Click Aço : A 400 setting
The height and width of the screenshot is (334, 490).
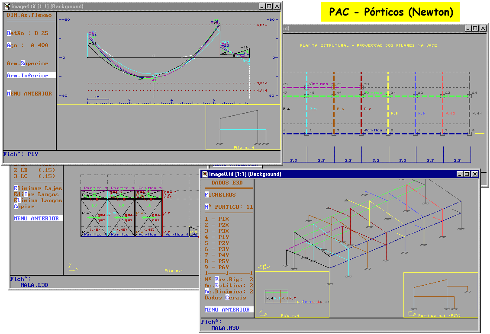27,45
